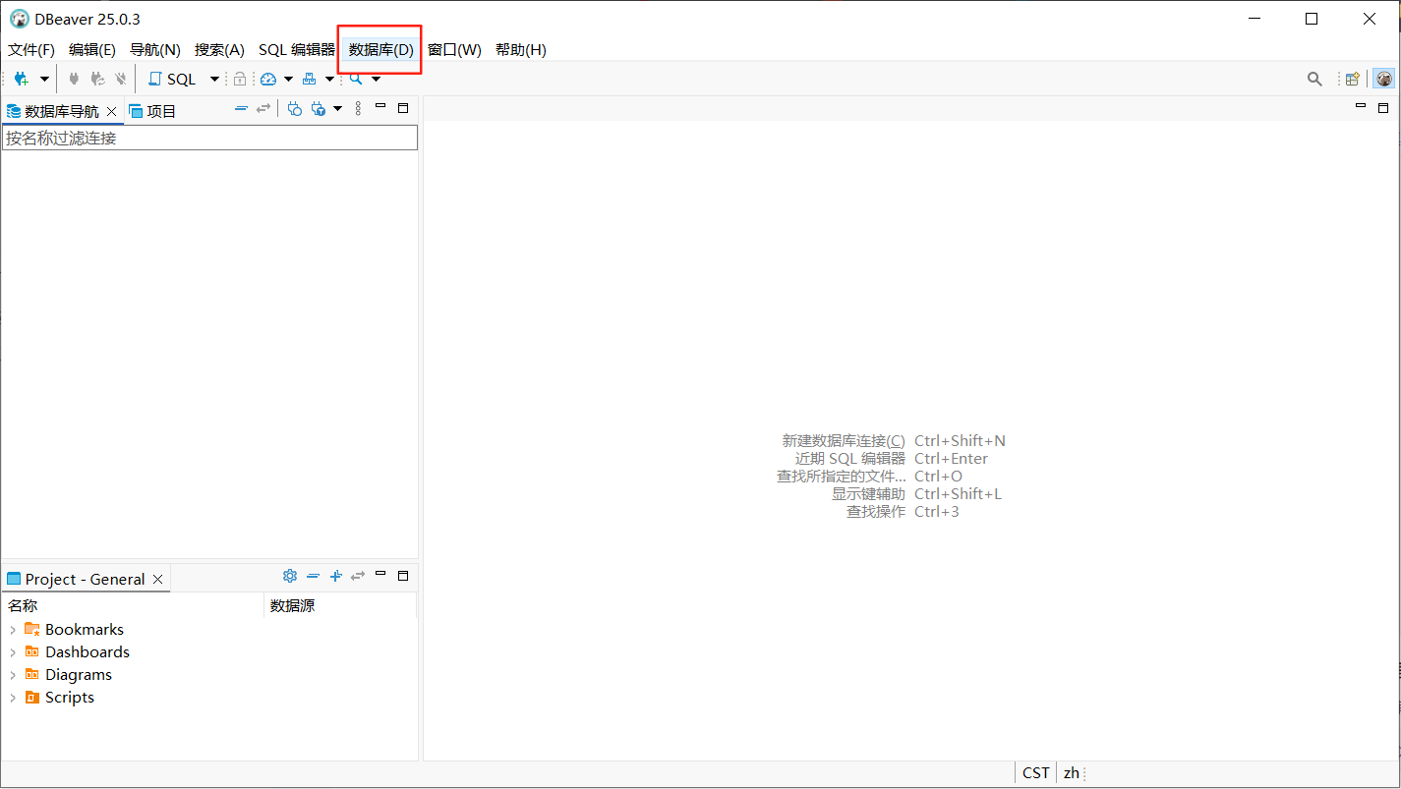Select the DBeaver perspective beaver icon
Viewport: 1401px width, 789px height.
tap(1383, 80)
